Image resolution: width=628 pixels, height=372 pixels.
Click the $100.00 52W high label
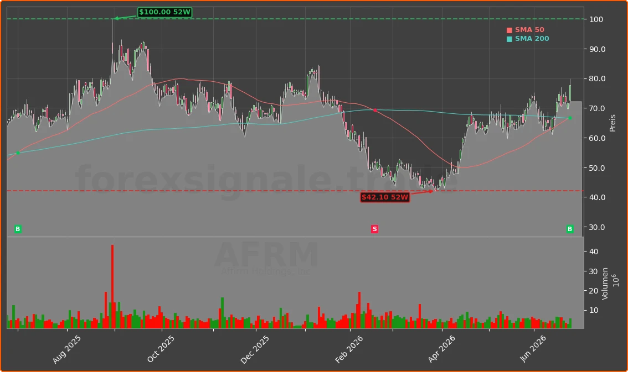tap(164, 12)
